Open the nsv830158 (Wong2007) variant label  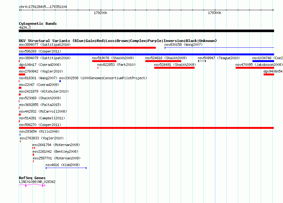point(183,45)
